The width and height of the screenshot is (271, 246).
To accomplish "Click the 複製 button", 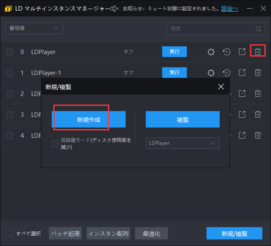I will point(183,119).
